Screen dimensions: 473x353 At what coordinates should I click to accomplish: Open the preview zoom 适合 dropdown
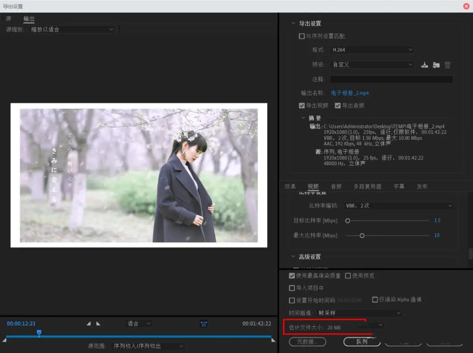139,323
